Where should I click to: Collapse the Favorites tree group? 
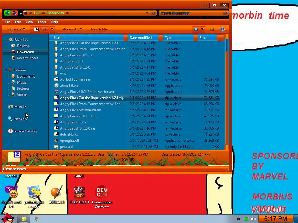click(x=6, y=39)
